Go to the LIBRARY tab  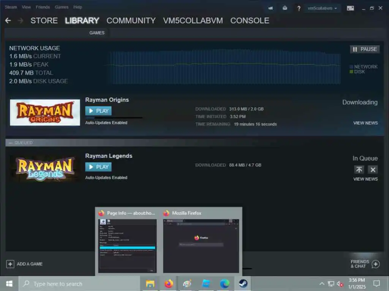pyautogui.click(x=82, y=20)
